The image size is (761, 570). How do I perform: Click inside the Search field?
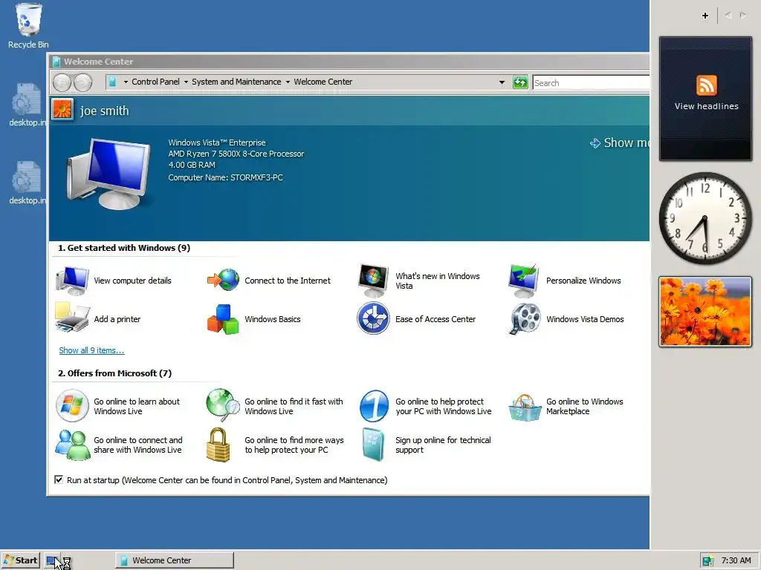pos(591,83)
